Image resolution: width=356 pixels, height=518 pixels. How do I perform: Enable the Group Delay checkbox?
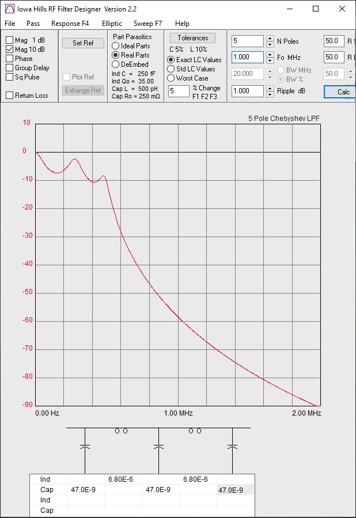[10, 68]
